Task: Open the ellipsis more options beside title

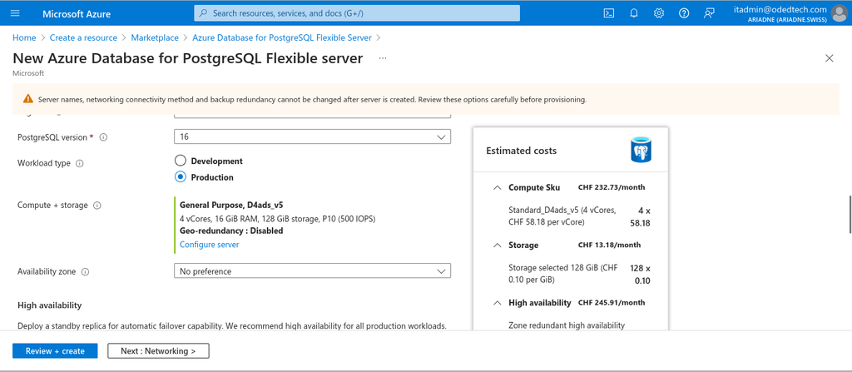Action: (383, 58)
